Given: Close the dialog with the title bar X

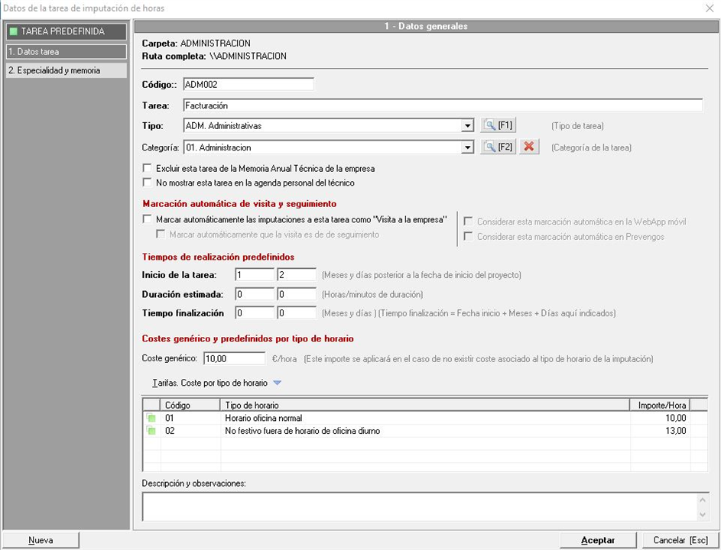Looking at the screenshot, I should pyautogui.click(x=709, y=8).
